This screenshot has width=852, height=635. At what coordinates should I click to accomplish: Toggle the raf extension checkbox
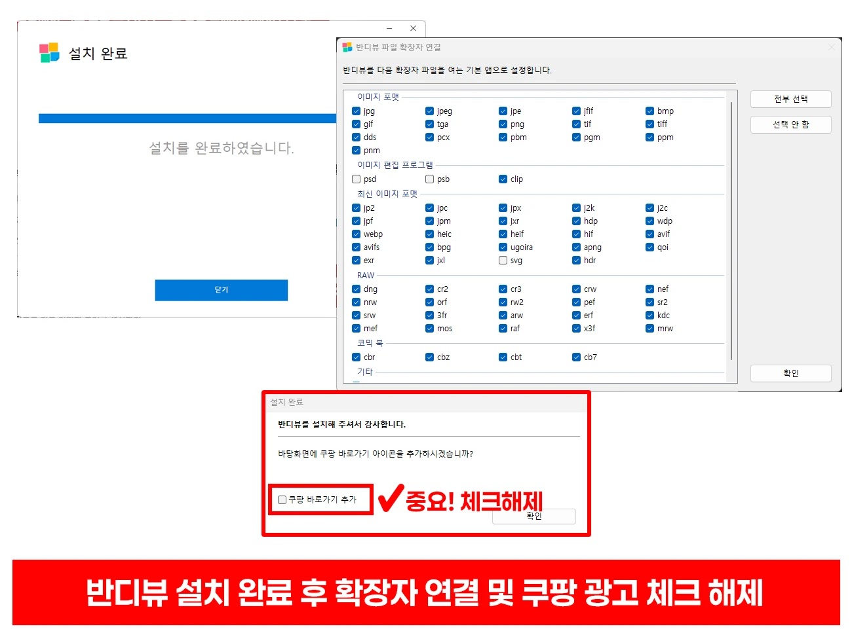(503, 329)
